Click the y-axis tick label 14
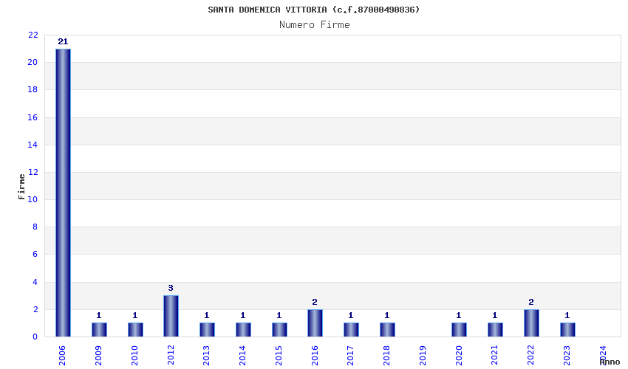628x369 pixels. [x=33, y=145]
